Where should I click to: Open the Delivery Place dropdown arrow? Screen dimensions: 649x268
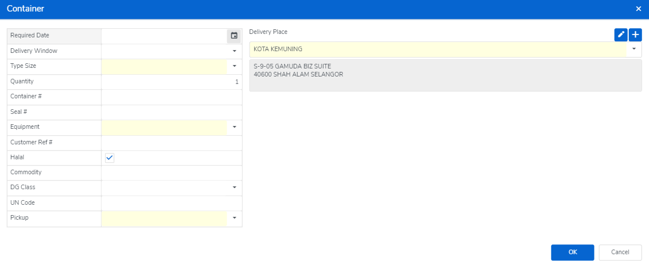pyautogui.click(x=634, y=49)
